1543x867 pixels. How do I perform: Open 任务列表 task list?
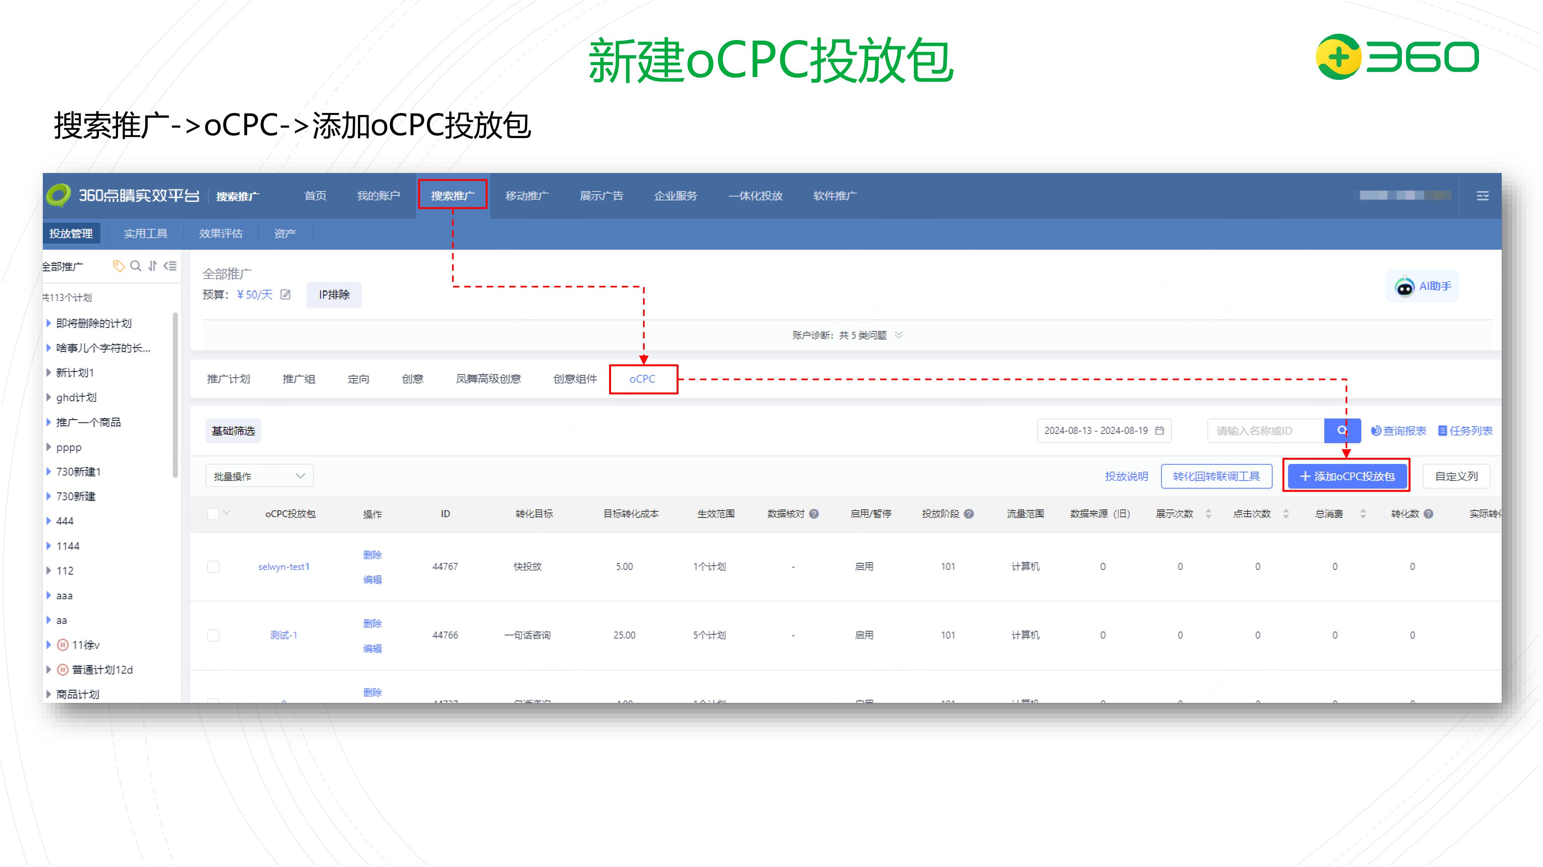tap(1465, 431)
